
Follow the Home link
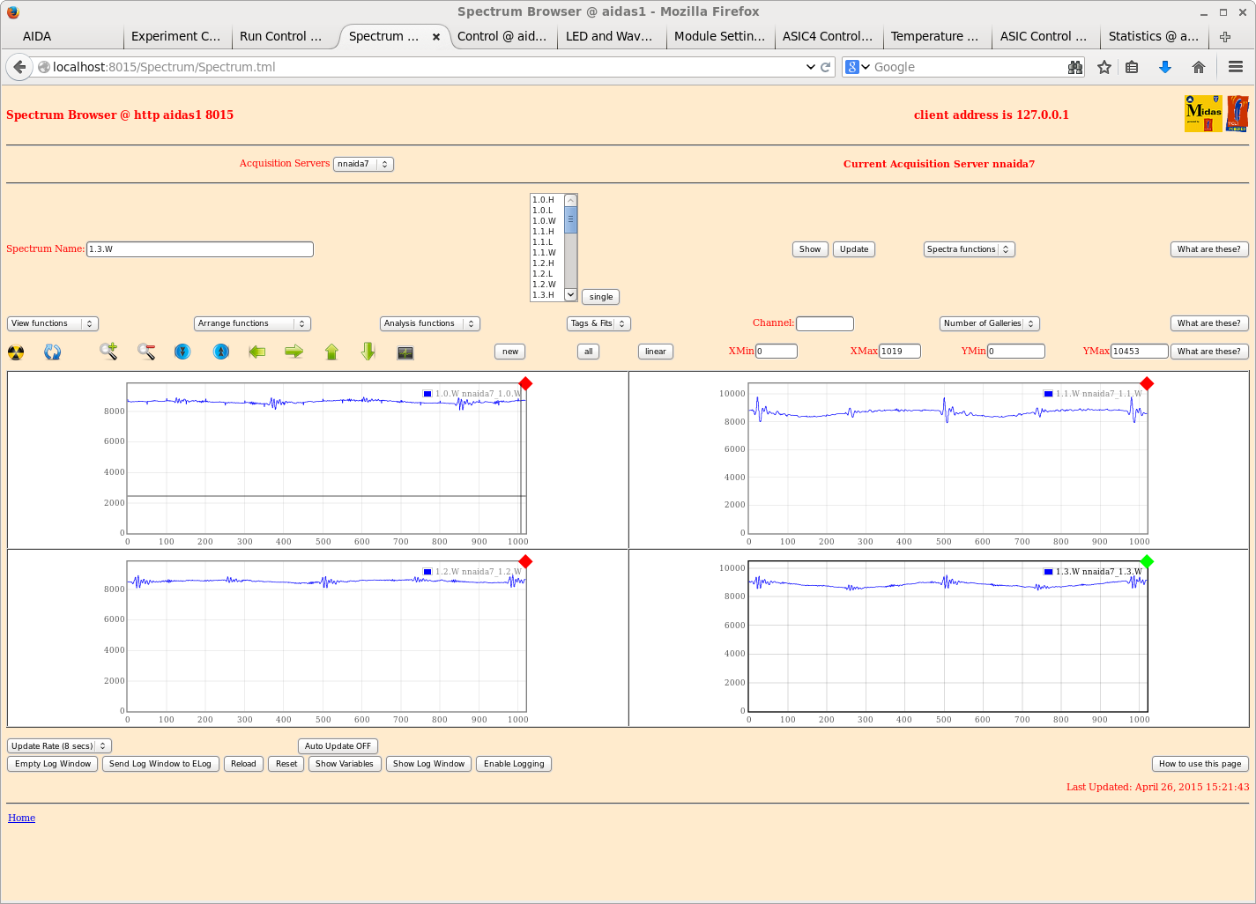[22, 818]
